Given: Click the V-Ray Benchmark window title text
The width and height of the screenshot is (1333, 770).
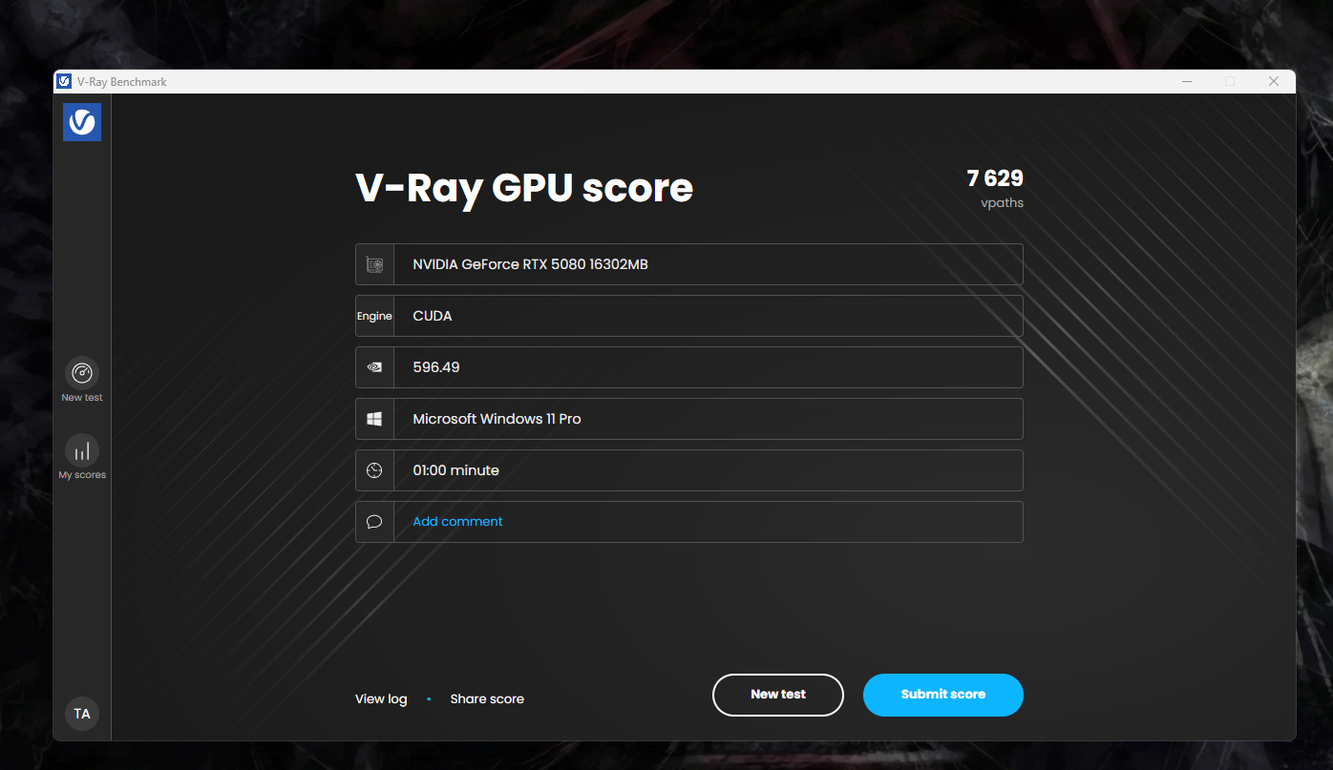Looking at the screenshot, I should pos(122,82).
